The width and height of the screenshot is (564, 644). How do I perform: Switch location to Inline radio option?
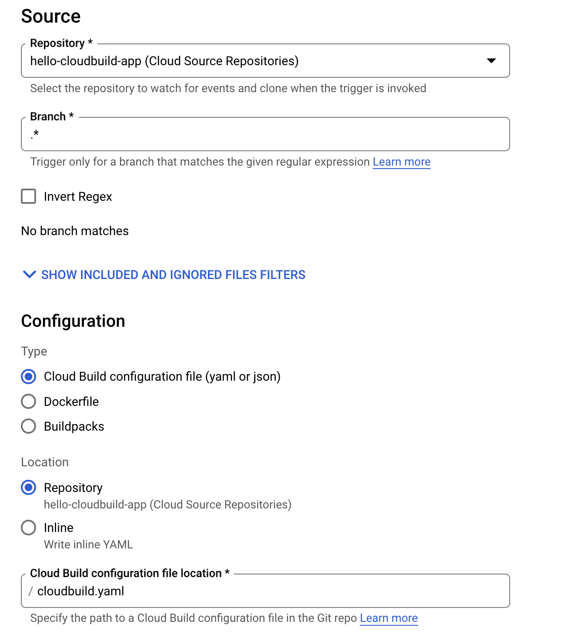coord(29,528)
